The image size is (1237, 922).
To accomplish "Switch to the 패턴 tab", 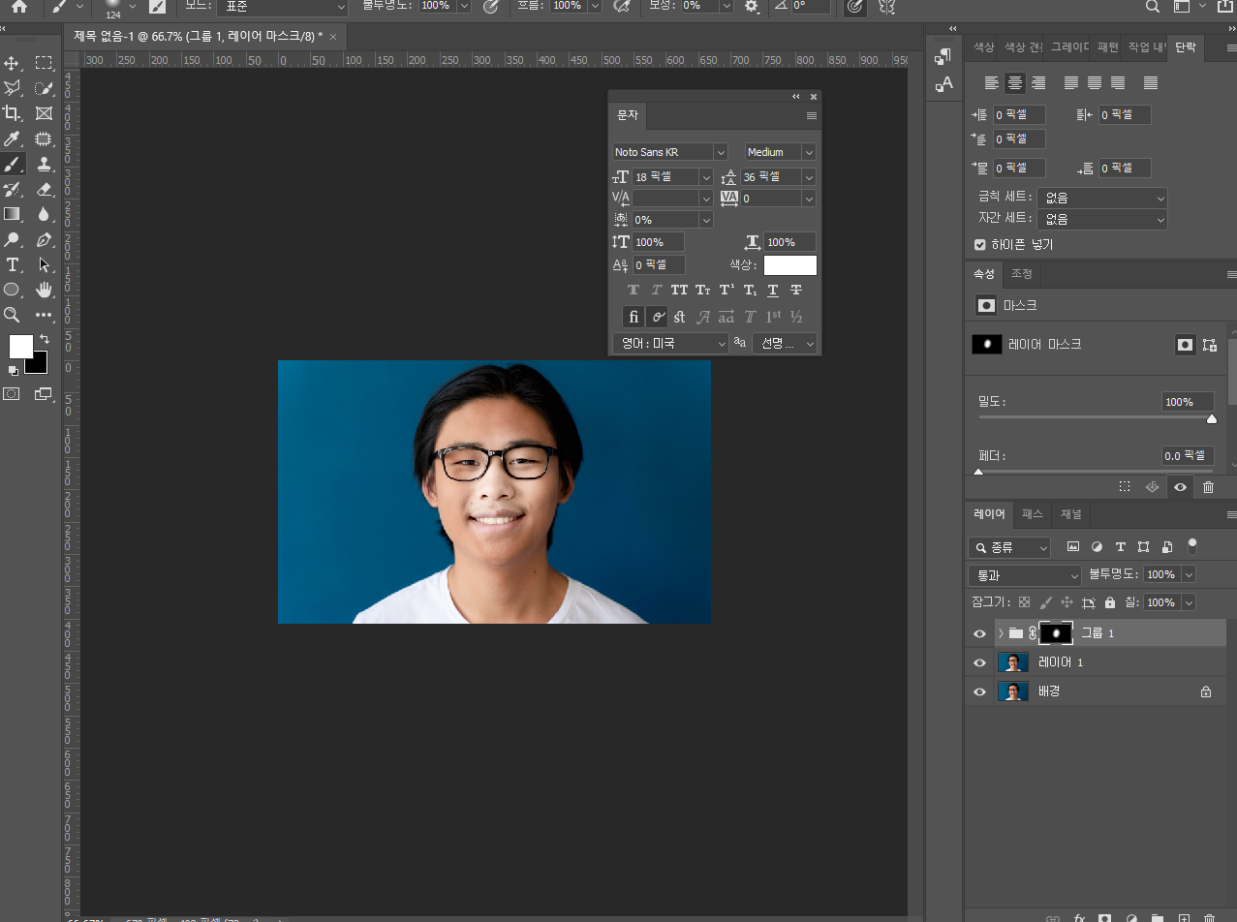I will click(x=1108, y=46).
